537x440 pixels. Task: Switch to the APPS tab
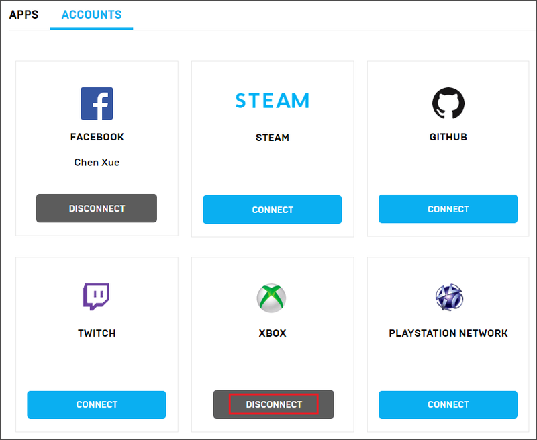[23, 15]
